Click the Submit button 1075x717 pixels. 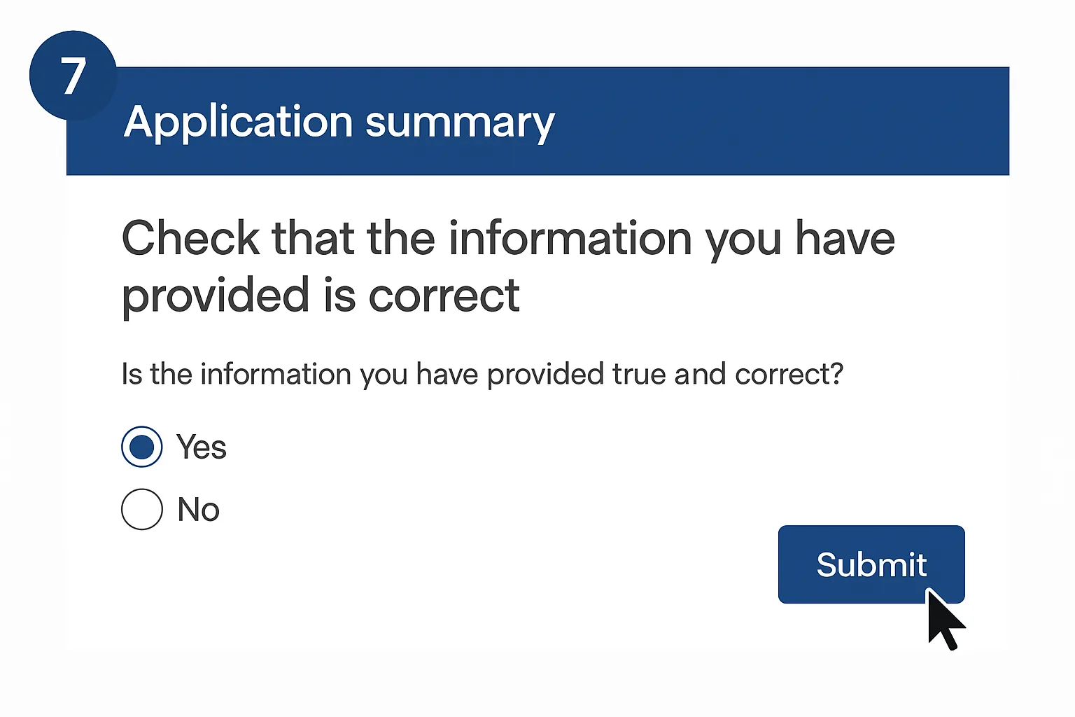[871, 564]
